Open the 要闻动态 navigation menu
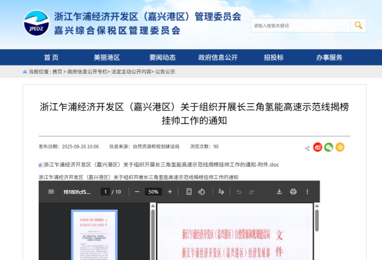Viewport: 382px width, 260px height. [162, 57]
